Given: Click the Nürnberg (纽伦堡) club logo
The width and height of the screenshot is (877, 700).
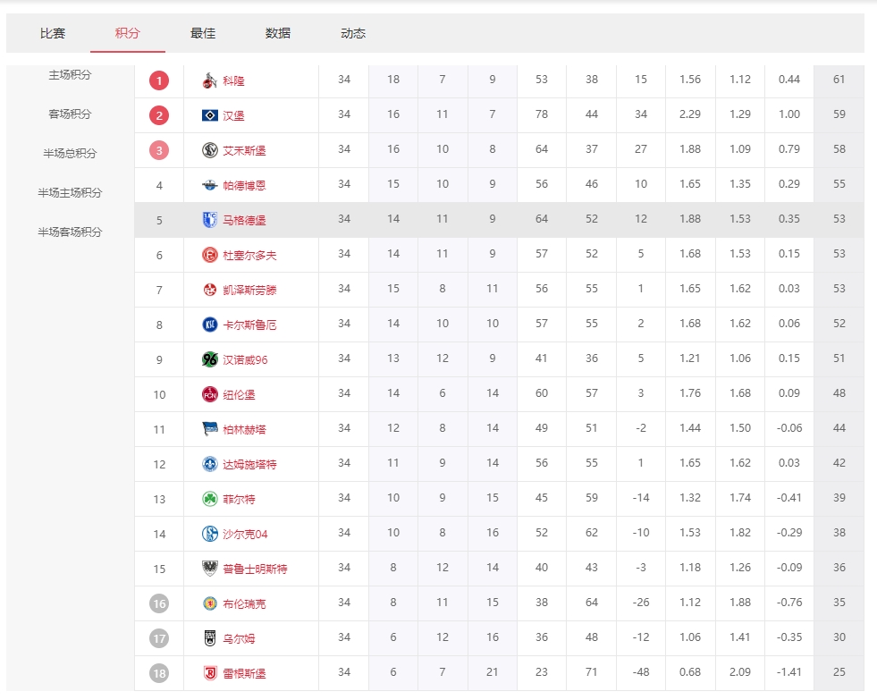Looking at the screenshot, I should pos(210,394).
